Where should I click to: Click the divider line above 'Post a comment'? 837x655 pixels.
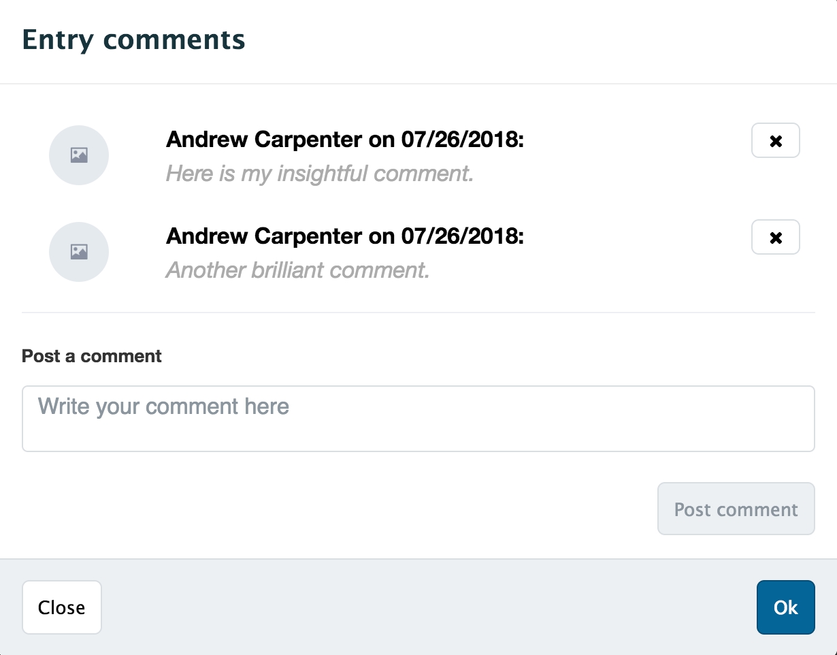418,313
